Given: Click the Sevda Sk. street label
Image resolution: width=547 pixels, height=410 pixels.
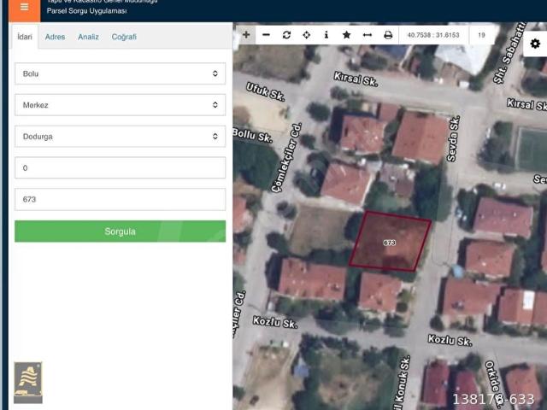Looking at the screenshot, I should point(453,138).
